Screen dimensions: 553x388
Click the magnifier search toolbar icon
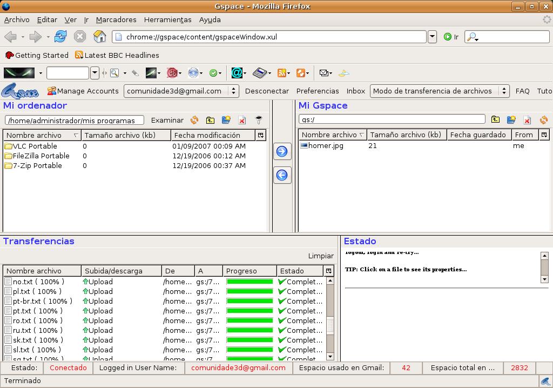click(x=114, y=73)
